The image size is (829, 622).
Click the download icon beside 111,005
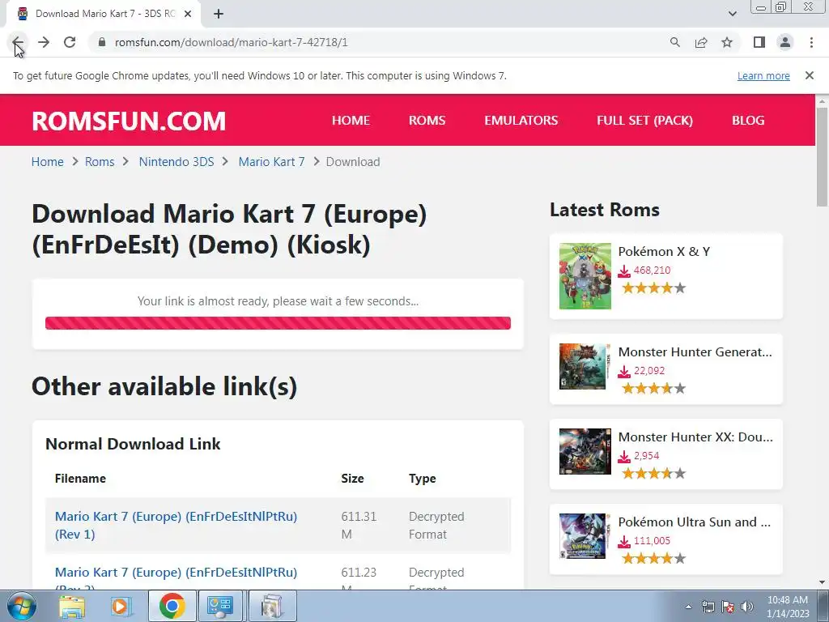coord(624,542)
